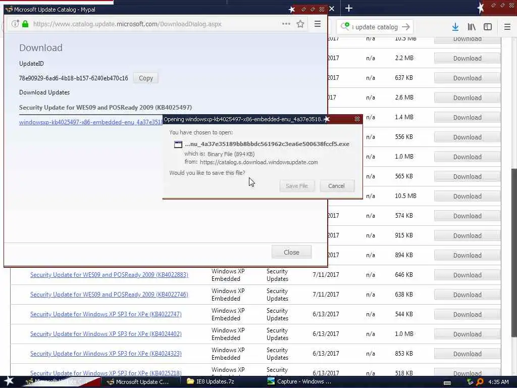
Task: Open IE8 Updates.7z taskbar item
Action: pyautogui.click(x=211, y=382)
